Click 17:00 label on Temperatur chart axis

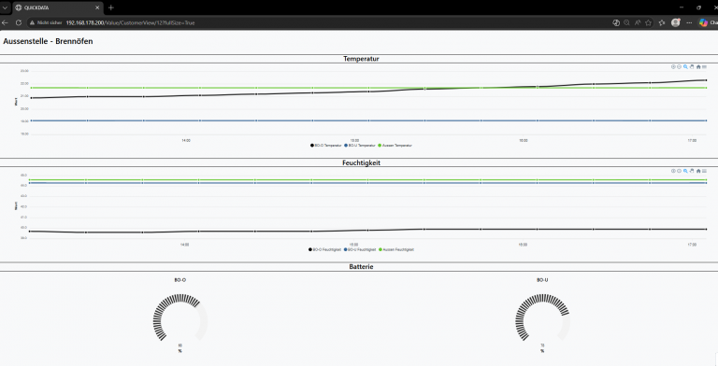point(693,140)
